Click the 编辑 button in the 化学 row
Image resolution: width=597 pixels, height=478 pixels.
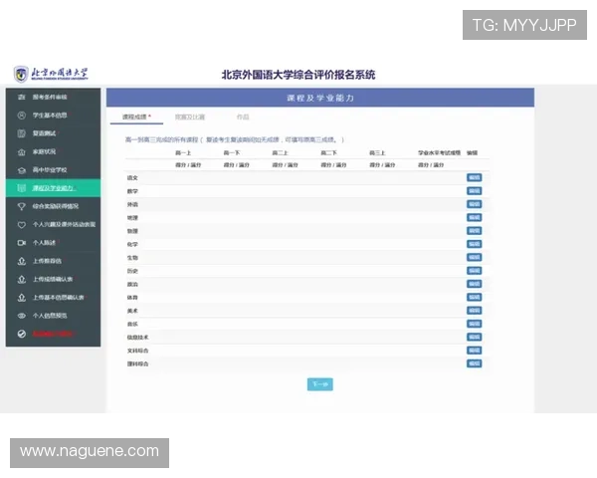pyautogui.click(x=474, y=244)
